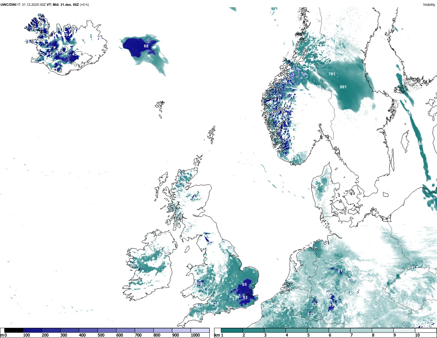437x338 pixels.
Task: Click the "101" value over central Germany
Action: (x=333, y=305)
